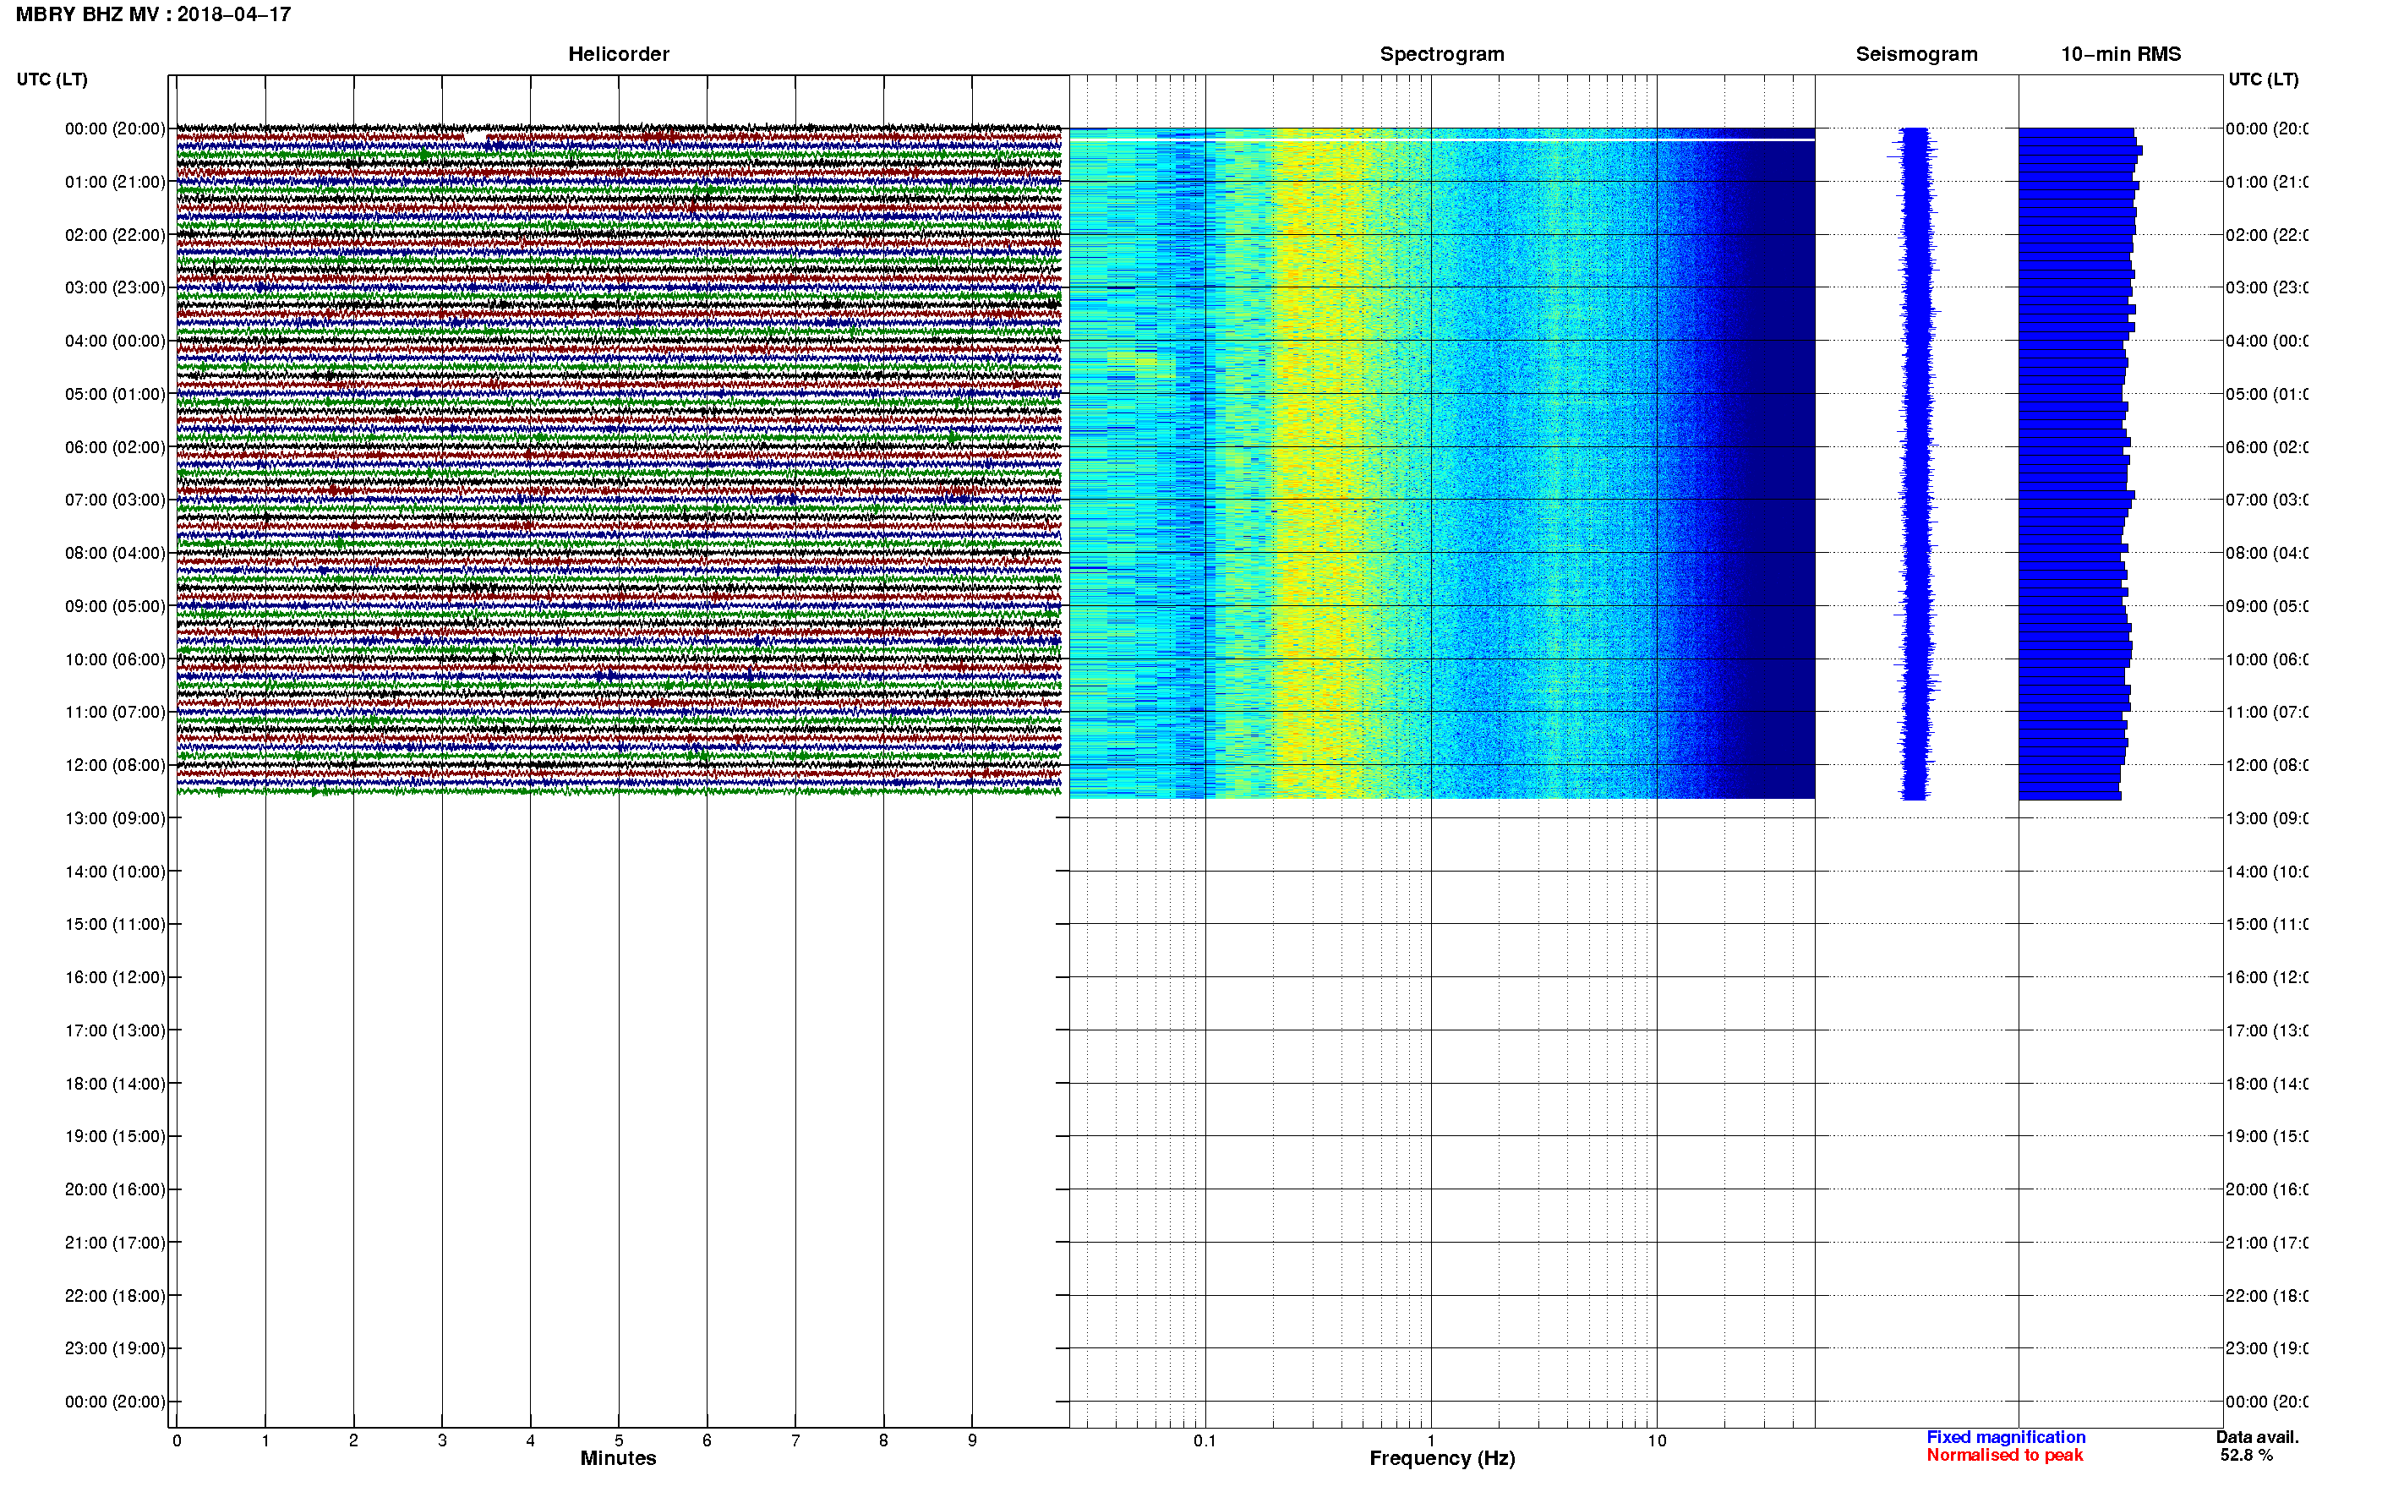Click right-side time label '06:00' row
This screenshot has width=2404, height=1503.
pos(2267,447)
